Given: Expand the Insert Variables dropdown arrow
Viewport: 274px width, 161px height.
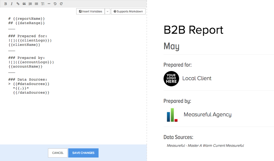Looking at the screenshot, I should pyautogui.click(x=107, y=11).
